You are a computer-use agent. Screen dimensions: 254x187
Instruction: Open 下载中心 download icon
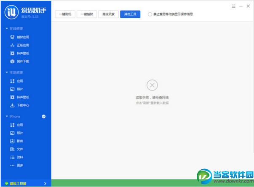(12, 105)
